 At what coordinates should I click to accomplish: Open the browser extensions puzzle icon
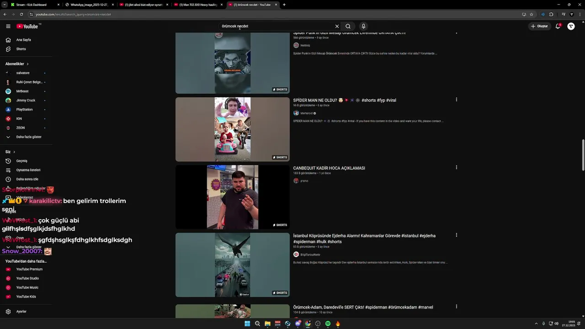[x=551, y=14]
